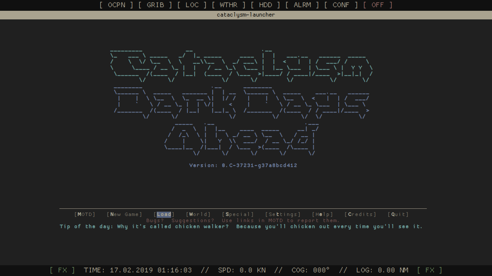View the Credits option
This screenshot has width=492, height=276.
[x=360, y=215]
